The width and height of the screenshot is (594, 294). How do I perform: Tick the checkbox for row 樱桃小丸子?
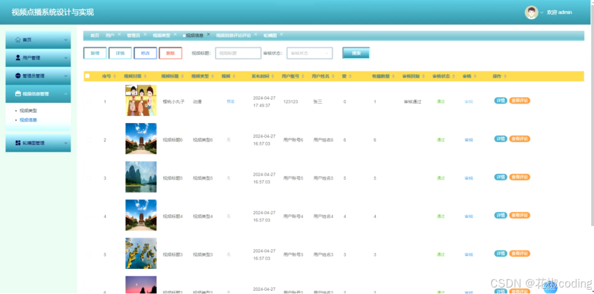[89, 101]
